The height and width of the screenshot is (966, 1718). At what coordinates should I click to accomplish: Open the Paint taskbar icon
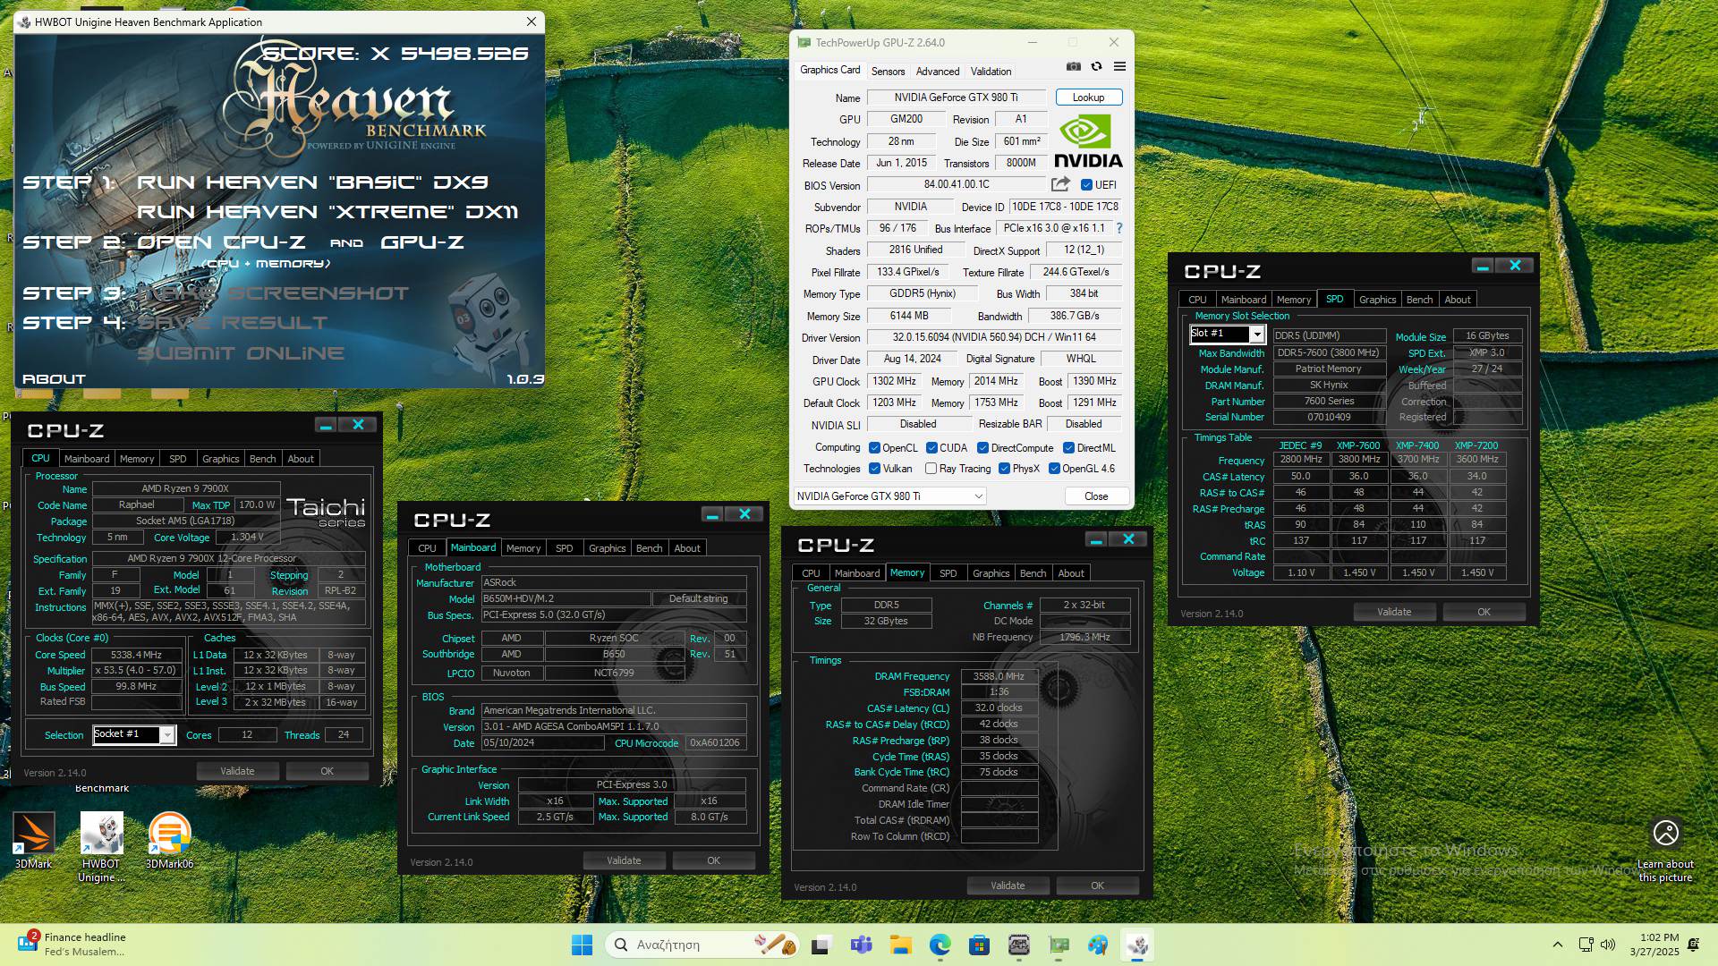point(1098,945)
